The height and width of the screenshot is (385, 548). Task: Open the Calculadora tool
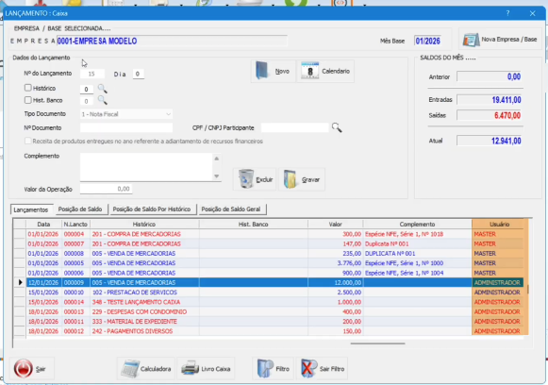point(146,369)
